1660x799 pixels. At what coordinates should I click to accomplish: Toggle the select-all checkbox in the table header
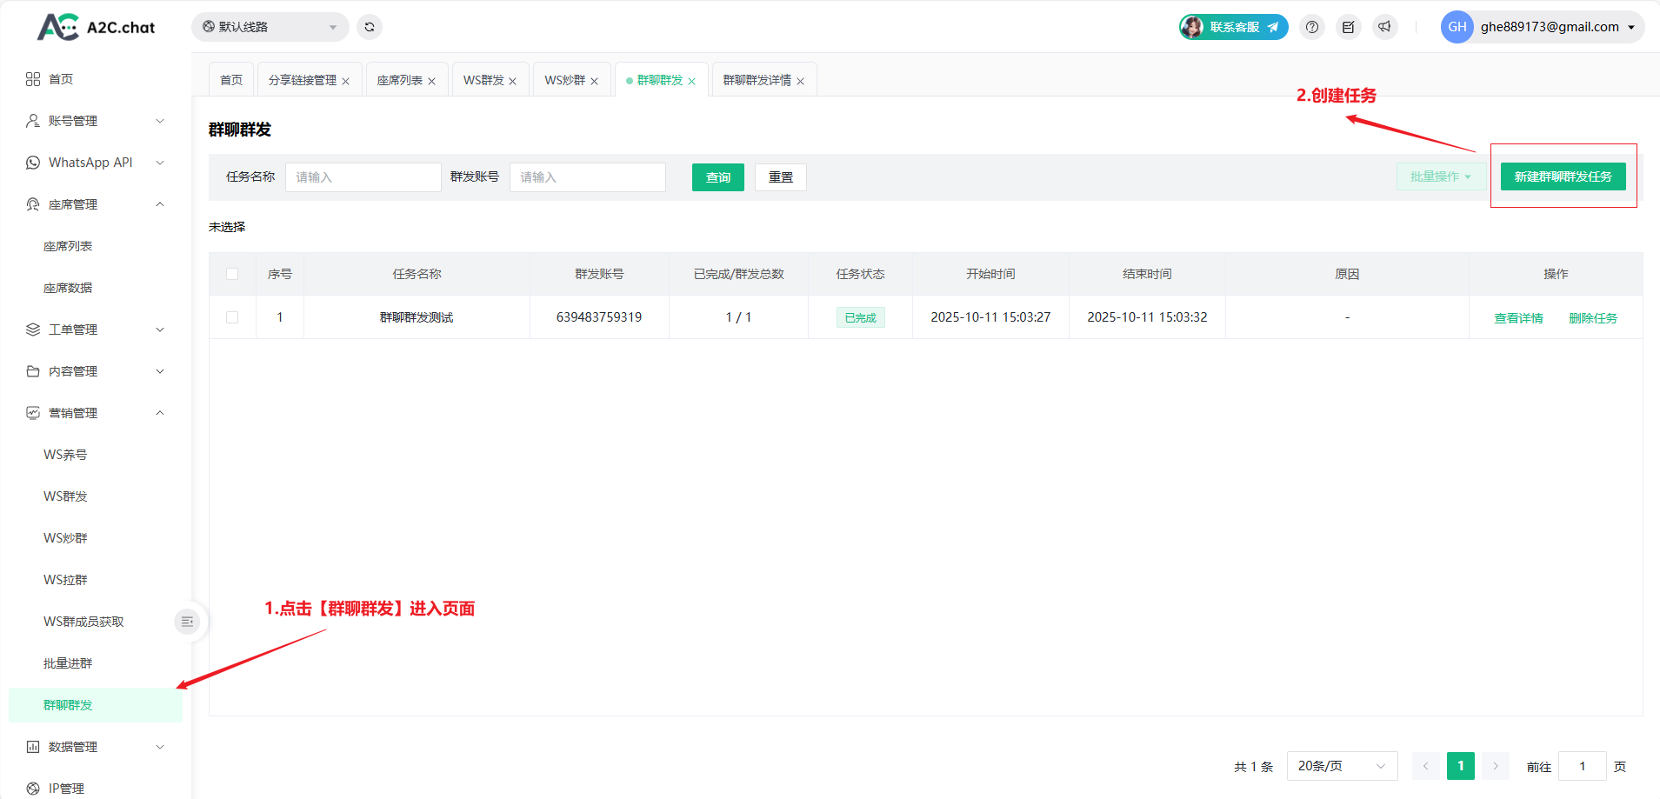pyautogui.click(x=232, y=274)
